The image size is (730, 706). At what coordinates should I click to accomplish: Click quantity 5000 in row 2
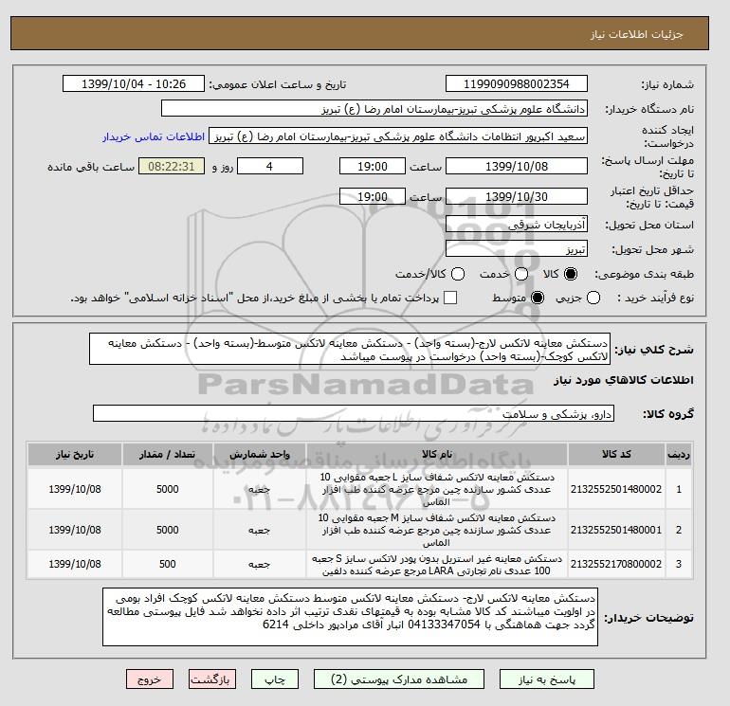168,530
